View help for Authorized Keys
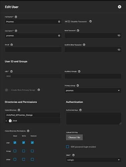Screen dimensions: 126x167 pos(81,110)
